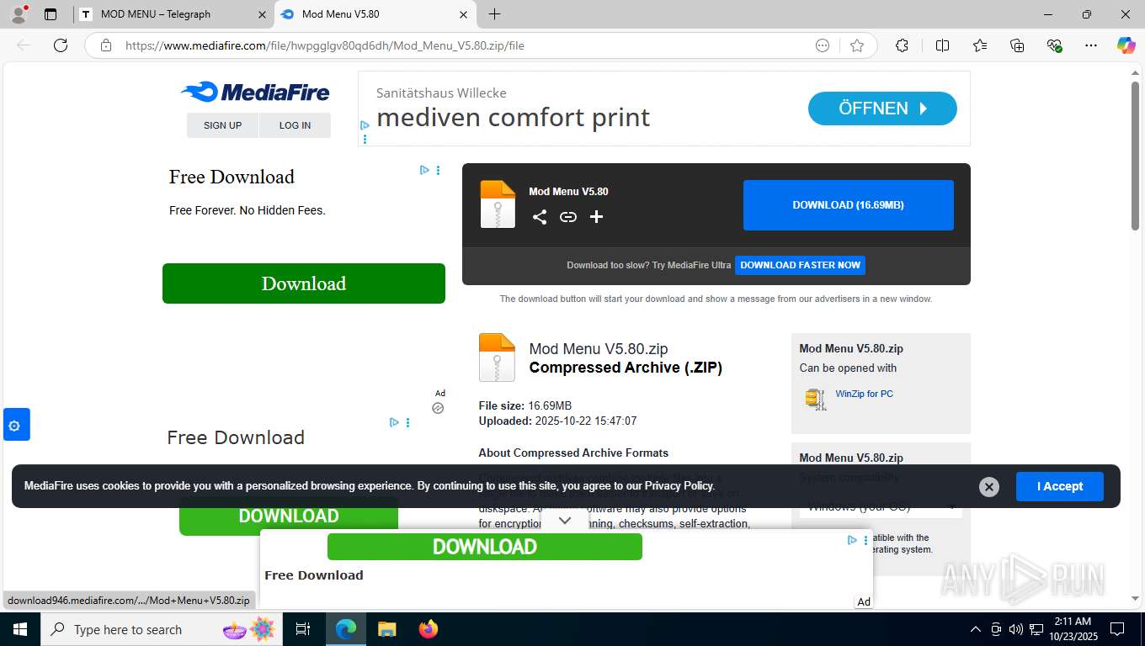Click the WinZip icon
This screenshot has height=646, width=1145.
tap(815, 399)
